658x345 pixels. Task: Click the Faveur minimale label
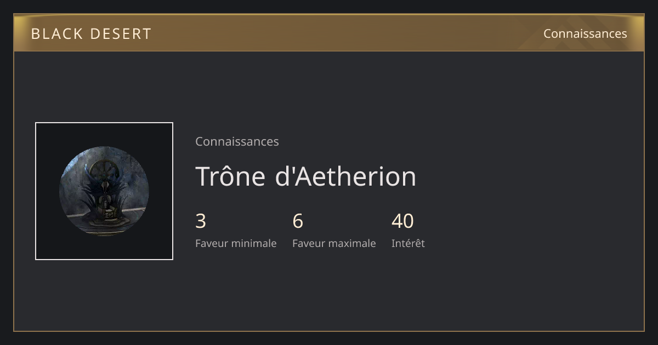pyautogui.click(x=236, y=243)
